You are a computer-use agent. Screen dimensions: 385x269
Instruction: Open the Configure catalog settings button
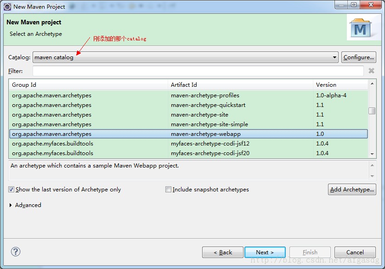coord(358,57)
